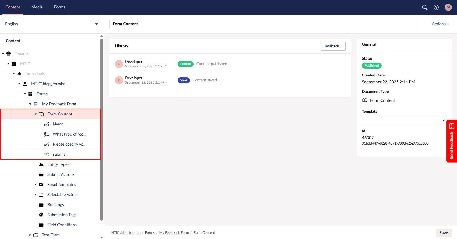Image resolution: width=457 pixels, height=239 pixels.
Task: Open the search magnifier icon
Action: pyautogui.click(x=425, y=7)
